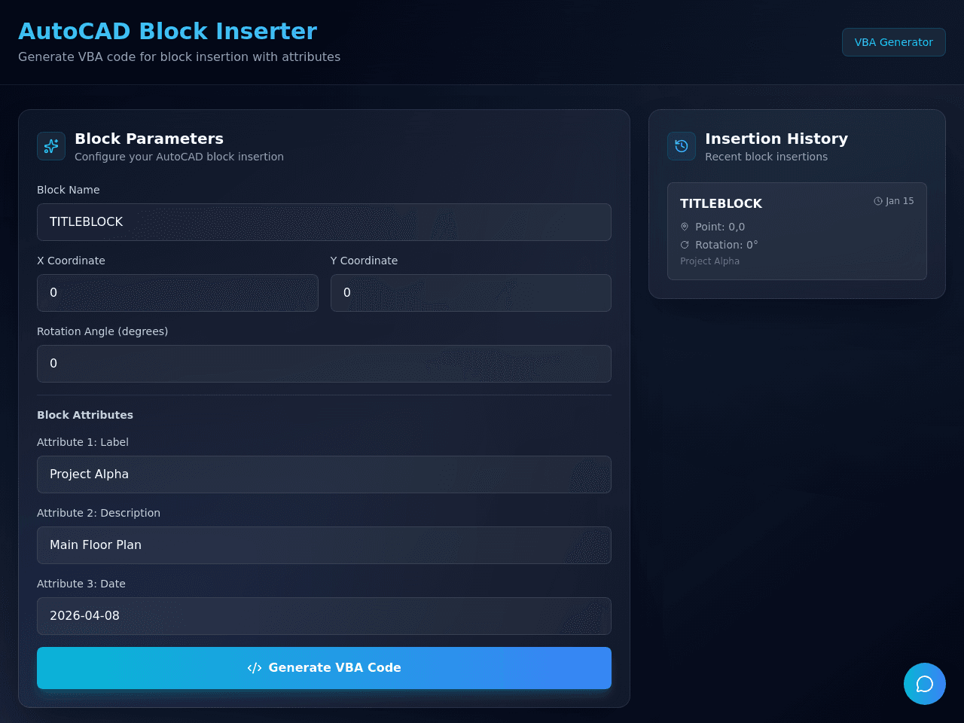
Task: Edit the Attribute 2 Description field
Action: tap(324, 545)
